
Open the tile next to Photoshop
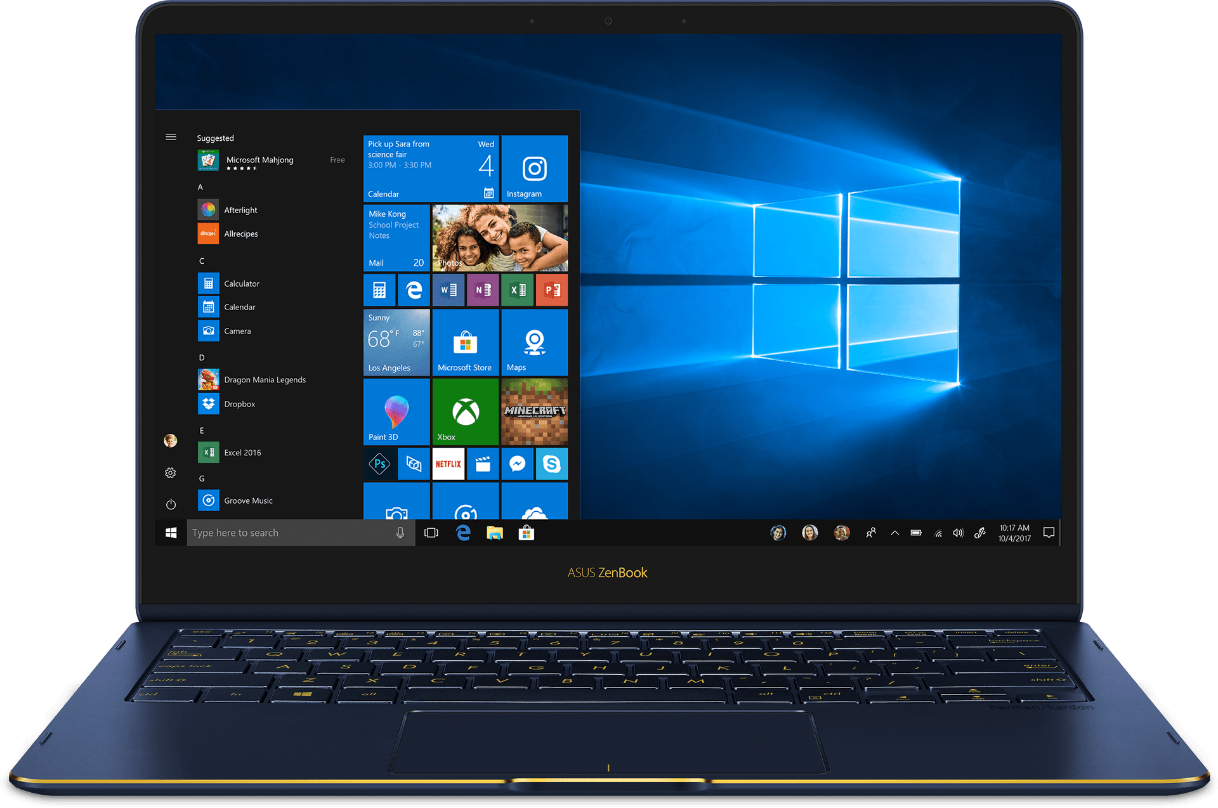click(x=414, y=464)
